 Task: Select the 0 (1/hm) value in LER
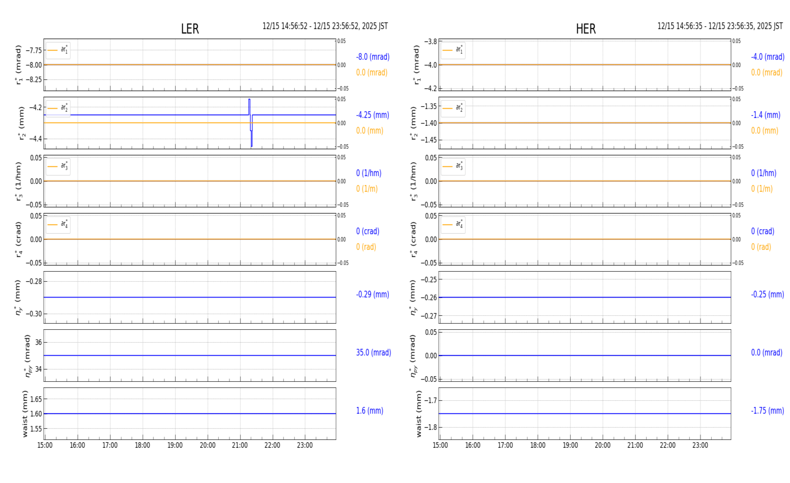[x=369, y=173]
